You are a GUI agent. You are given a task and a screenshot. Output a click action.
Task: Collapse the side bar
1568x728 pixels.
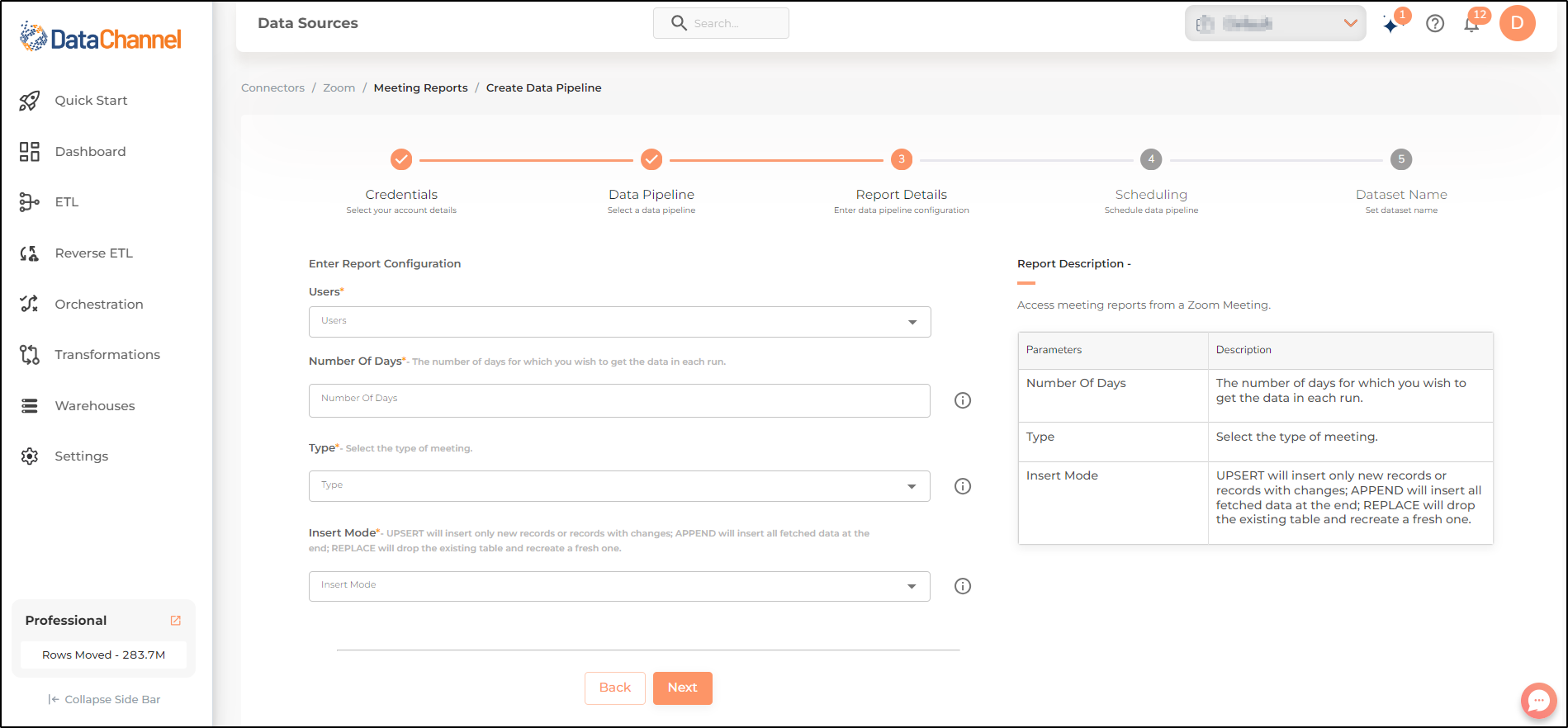pyautogui.click(x=104, y=700)
